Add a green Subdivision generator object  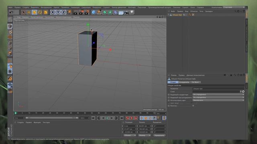coord(104,12)
